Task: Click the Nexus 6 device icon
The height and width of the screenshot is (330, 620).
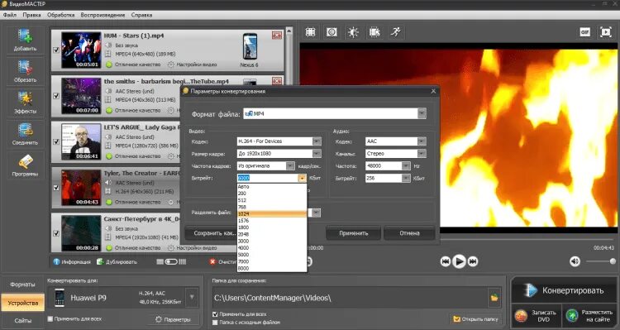Action: [x=250, y=46]
